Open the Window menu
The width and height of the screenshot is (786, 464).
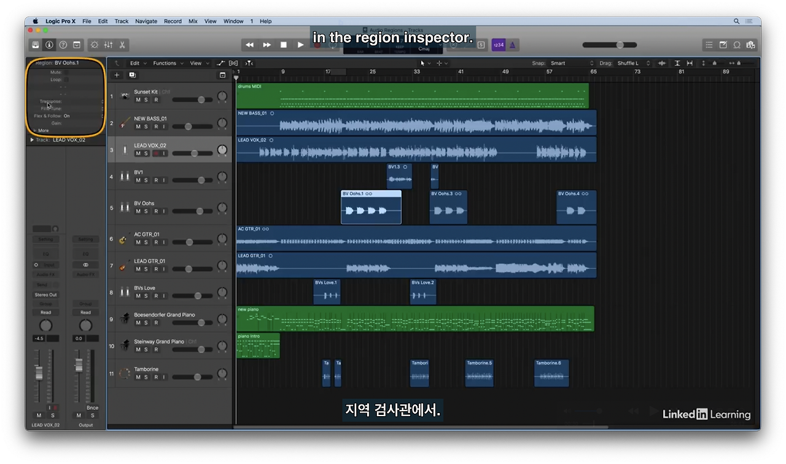coord(233,21)
